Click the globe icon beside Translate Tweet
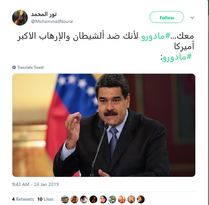 pyautogui.click(x=14, y=67)
